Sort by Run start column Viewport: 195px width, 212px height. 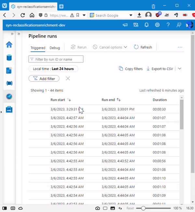61,100
